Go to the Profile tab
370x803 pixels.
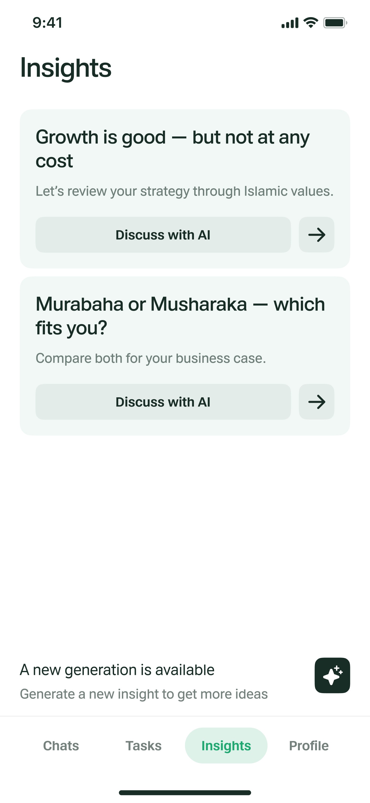(309, 746)
